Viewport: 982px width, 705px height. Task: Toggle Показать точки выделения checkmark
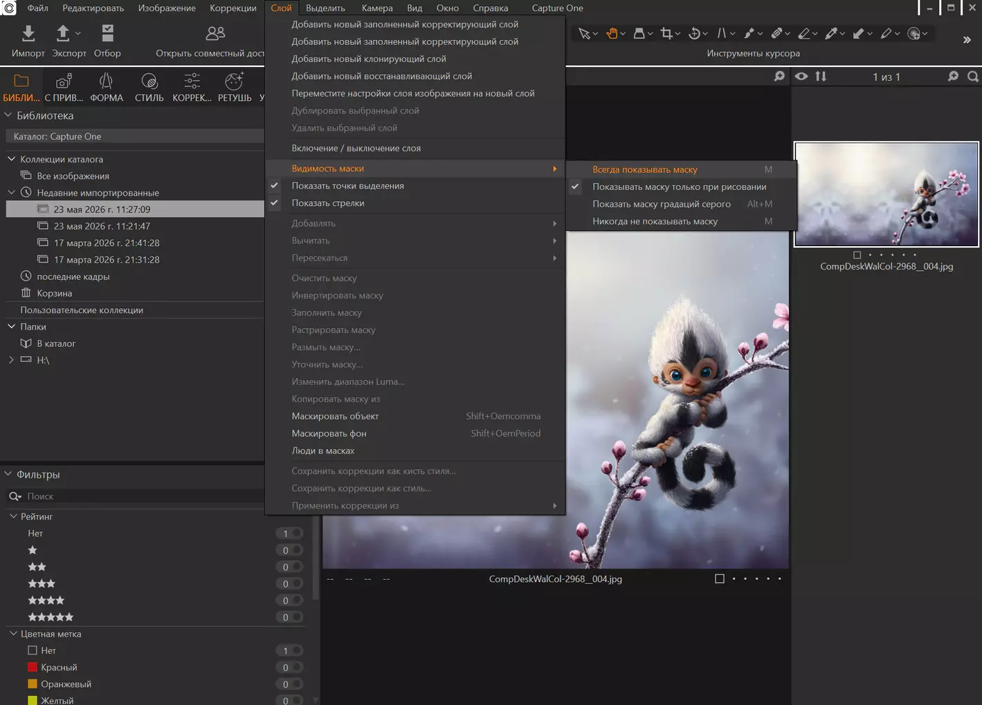click(275, 185)
